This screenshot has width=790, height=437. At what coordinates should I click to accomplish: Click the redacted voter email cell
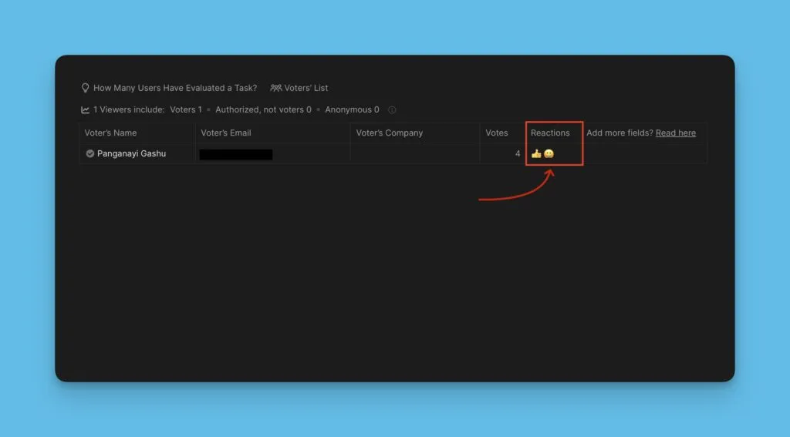point(236,154)
